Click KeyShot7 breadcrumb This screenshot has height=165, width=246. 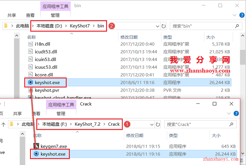coord(80,26)
